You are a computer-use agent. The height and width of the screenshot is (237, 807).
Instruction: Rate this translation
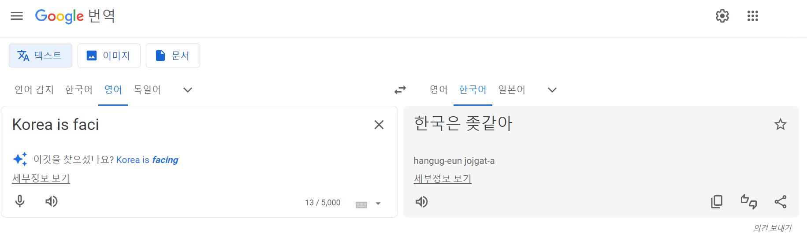(x=748, y=202)
